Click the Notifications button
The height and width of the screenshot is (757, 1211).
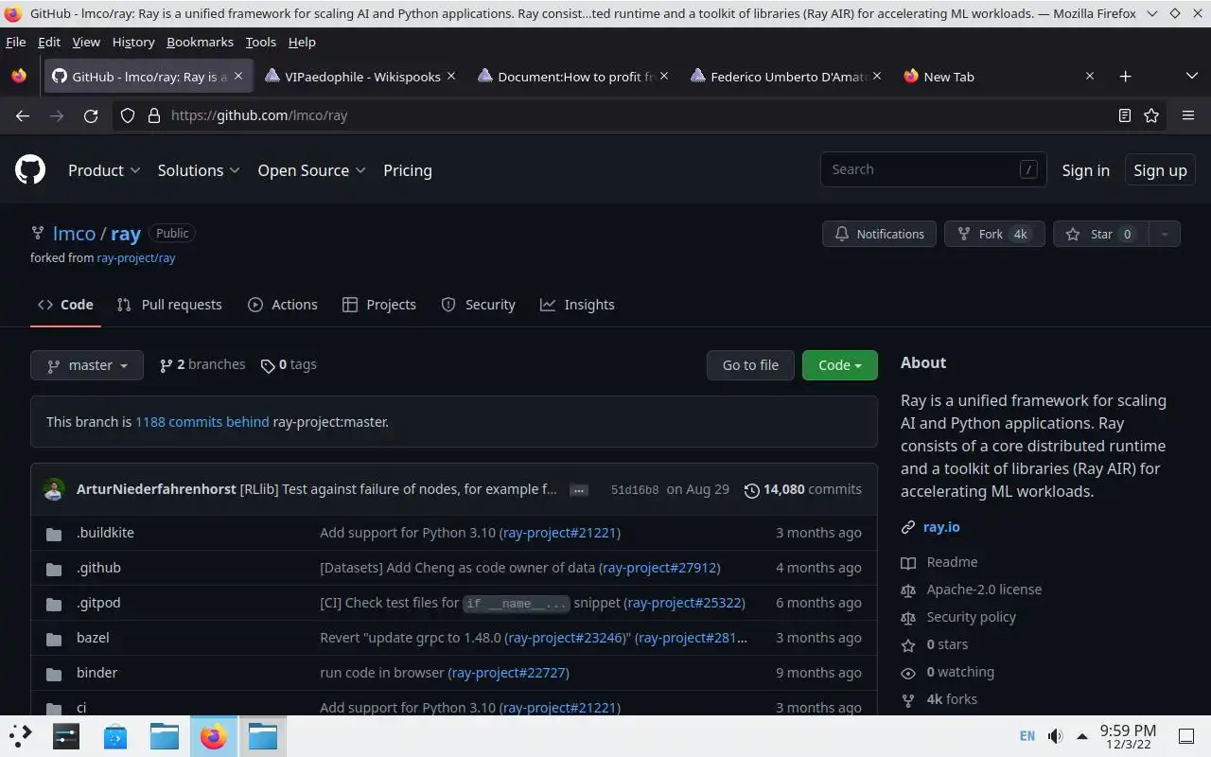880,234
